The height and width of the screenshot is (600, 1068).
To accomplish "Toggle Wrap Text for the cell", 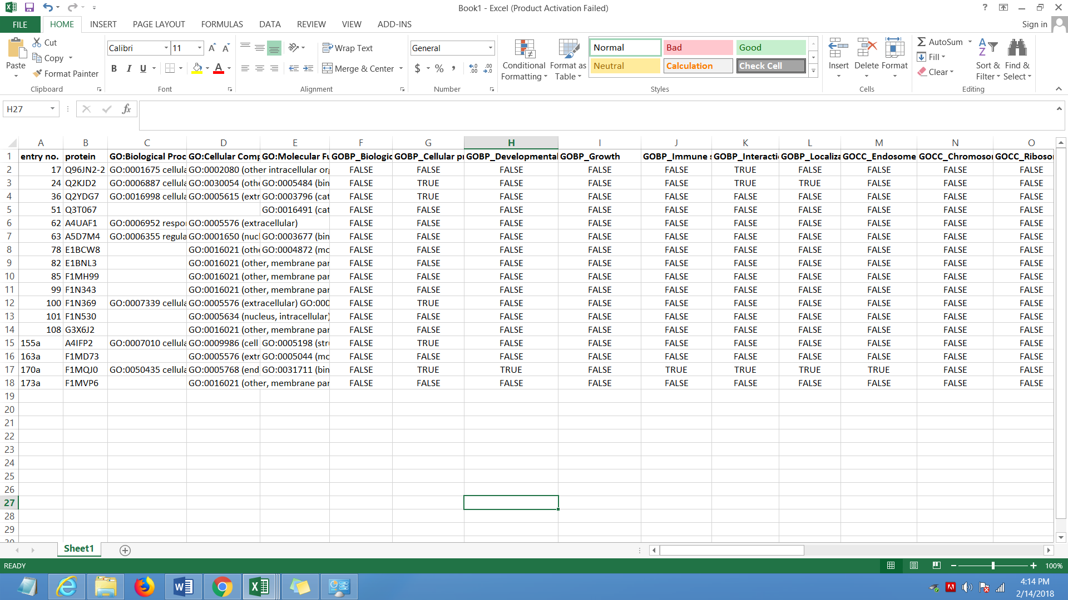I will click(348, 48).
